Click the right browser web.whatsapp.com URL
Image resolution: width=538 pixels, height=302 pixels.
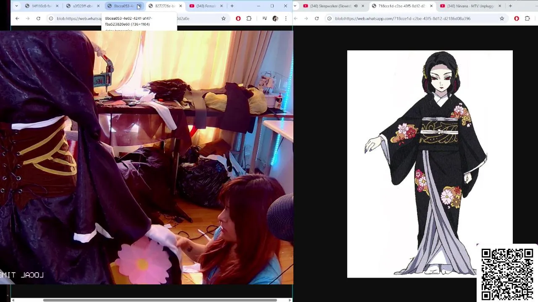click(403, 18)
